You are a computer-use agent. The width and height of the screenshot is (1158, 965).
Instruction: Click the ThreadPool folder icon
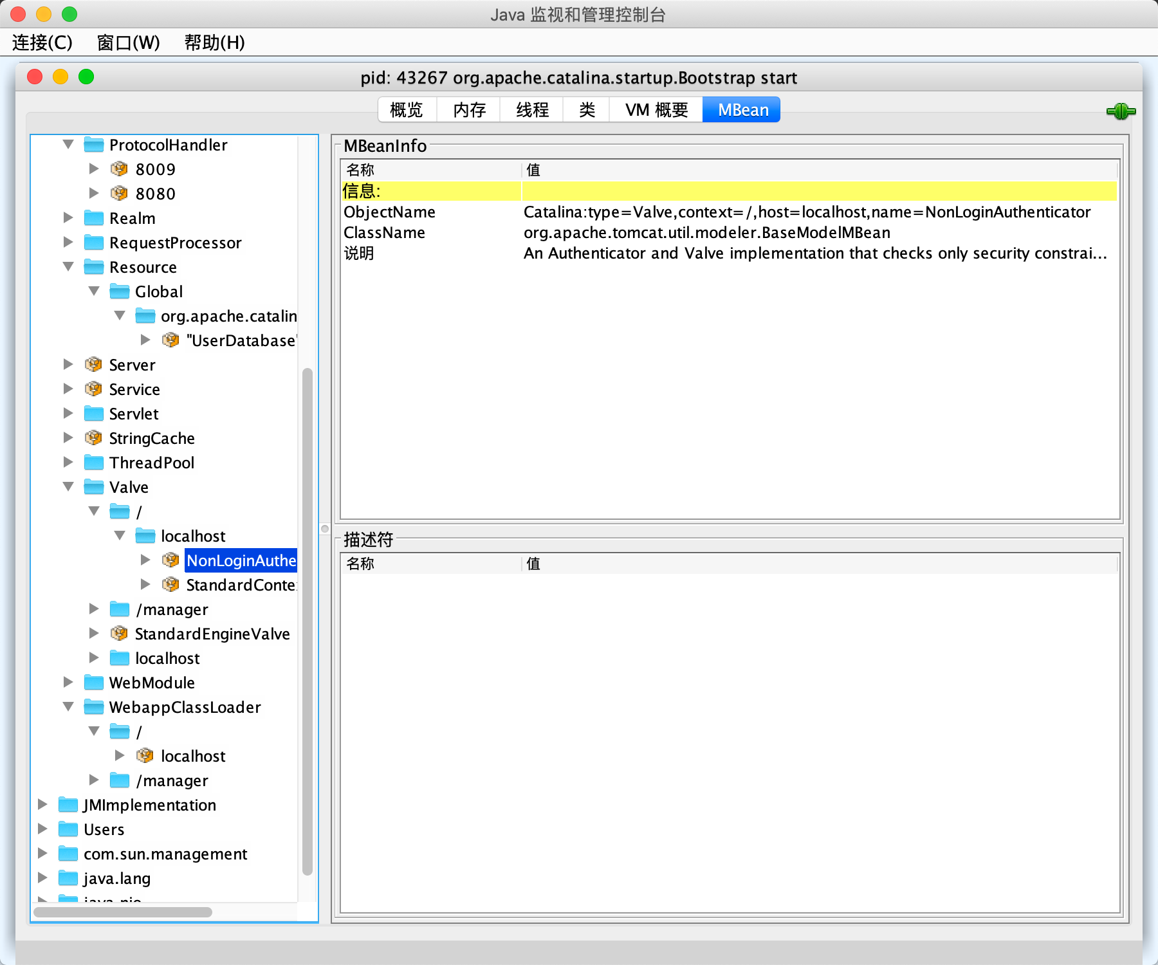click(x=94, y=463)
